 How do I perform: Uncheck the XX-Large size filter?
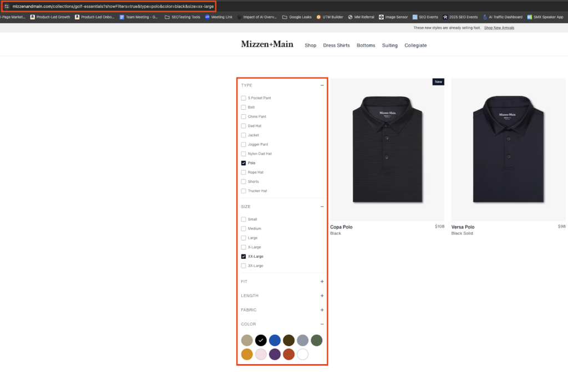pyautogui.click(x=244, y=257)
